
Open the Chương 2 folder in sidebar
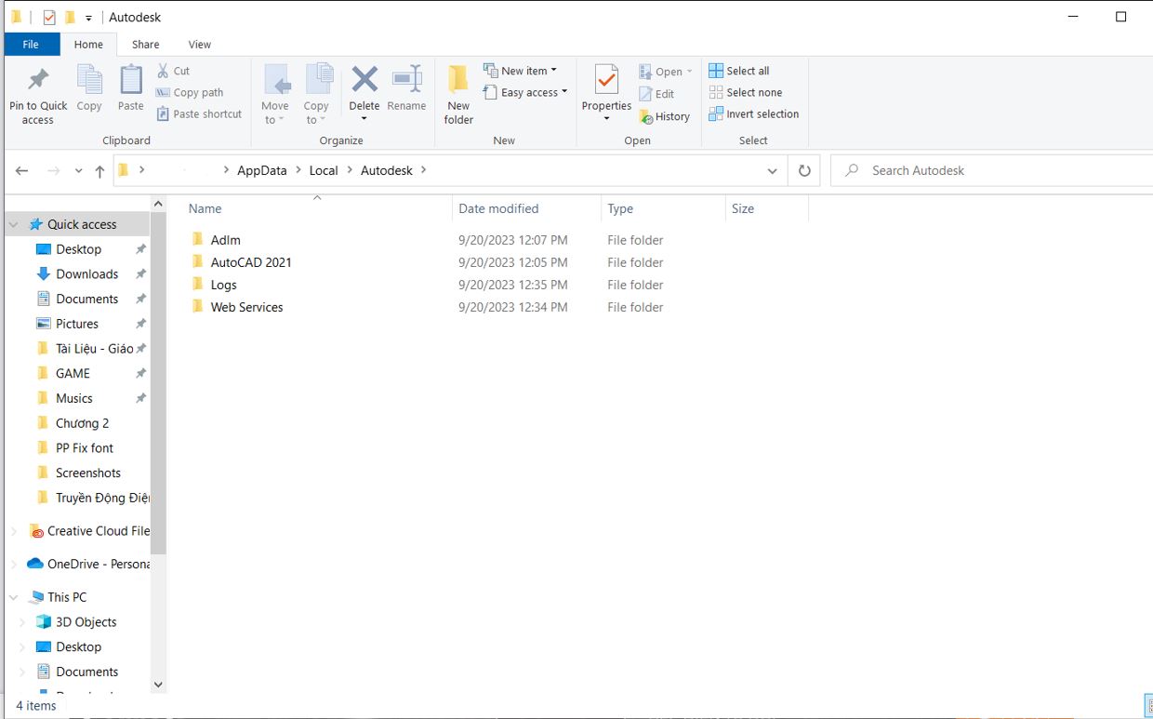click(82, 423)
